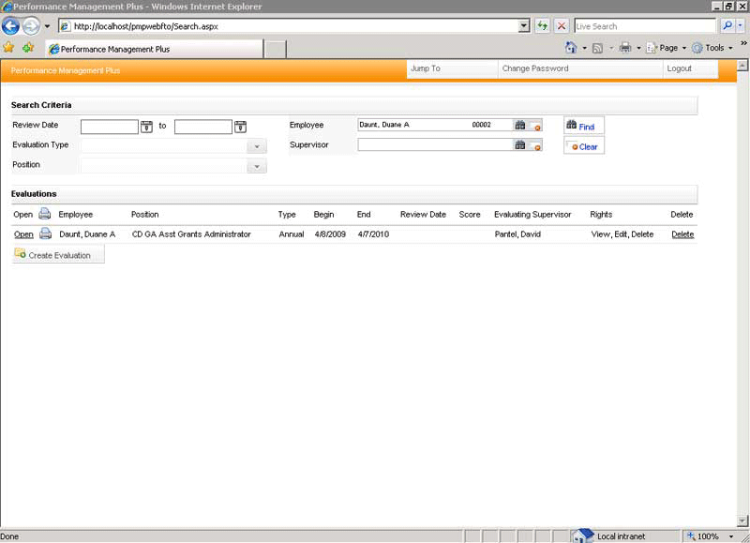Print Daunt, Duane A evaluation via printer icon
750x543 pixels.
(45, 234)
